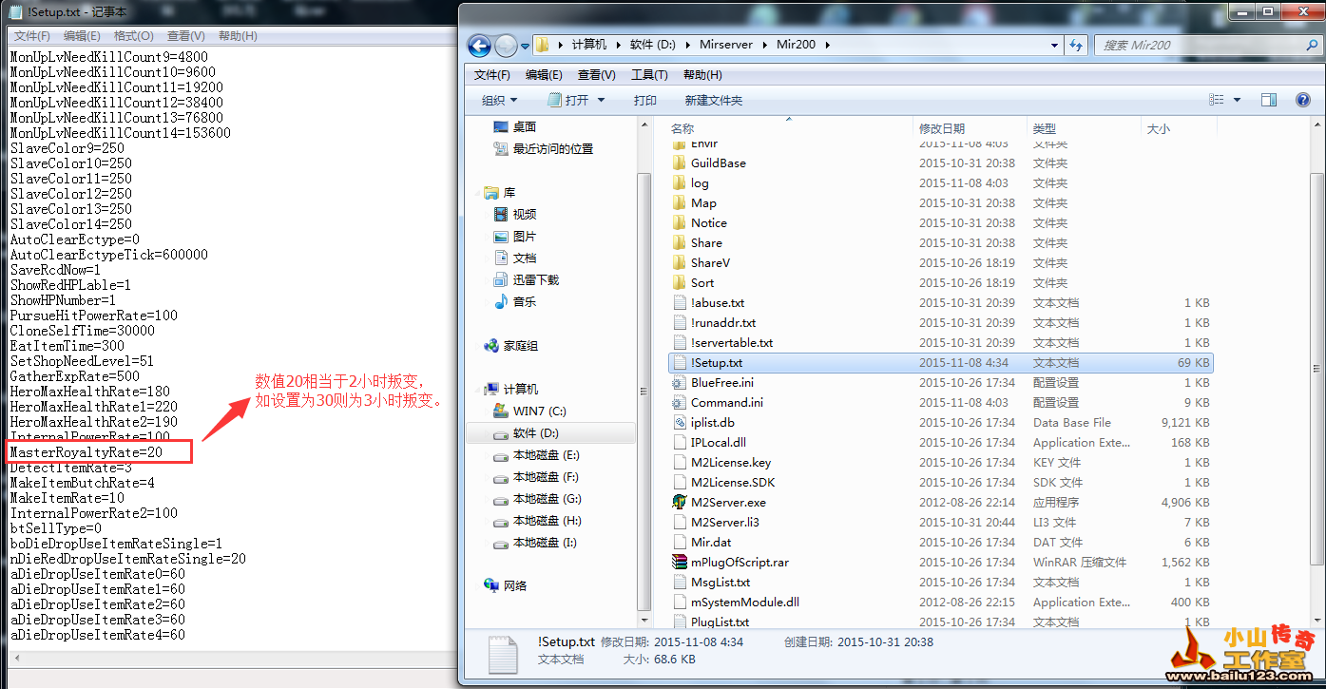The width and height of the screenshot is (1326, 689).
Task: Open 本地磁盘 (F:) in sidebar
Action: (x=536, y=477)
